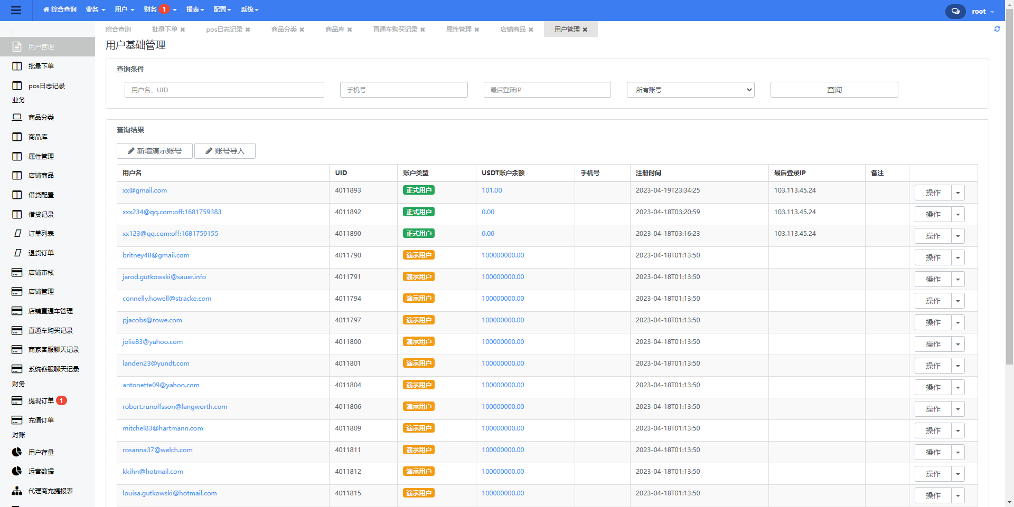
Task: Focus the 手机号 search field
Action: [x=404, y=90]
